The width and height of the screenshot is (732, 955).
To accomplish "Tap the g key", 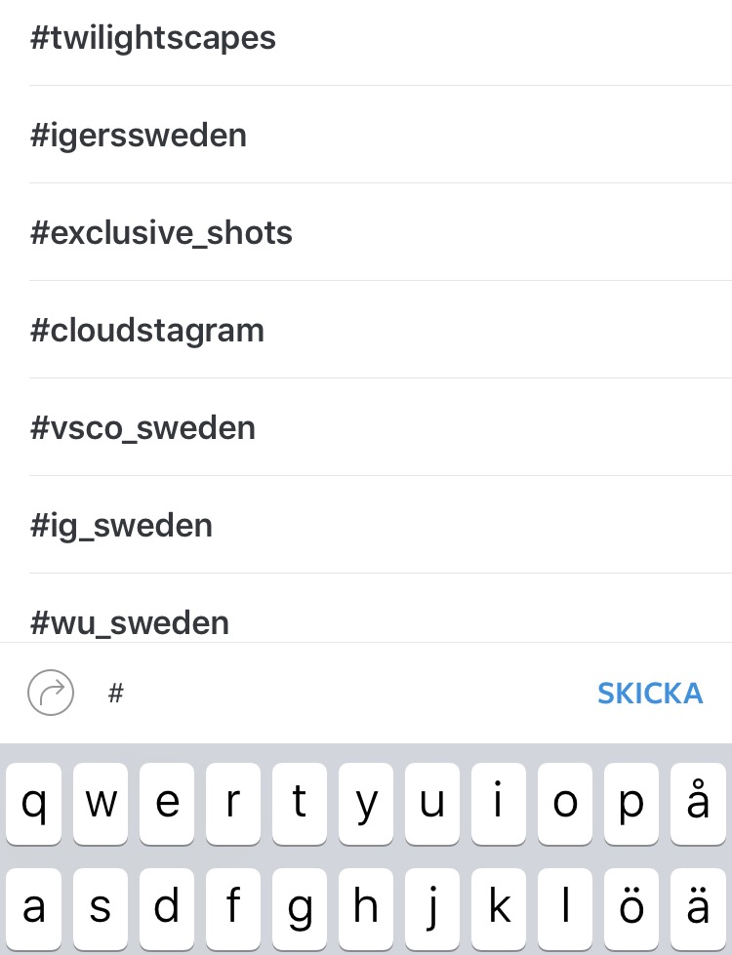I will [300, 909].
